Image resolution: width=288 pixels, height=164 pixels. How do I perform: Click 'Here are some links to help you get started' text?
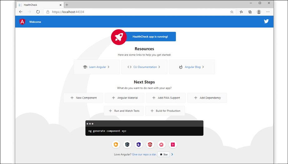click(x=144, y=55)
